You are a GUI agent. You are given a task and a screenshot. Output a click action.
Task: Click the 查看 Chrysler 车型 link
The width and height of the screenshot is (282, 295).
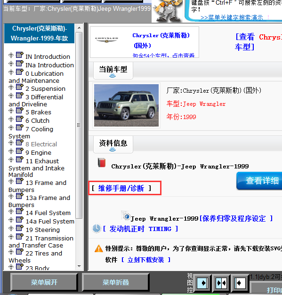[x=258, y=42]
